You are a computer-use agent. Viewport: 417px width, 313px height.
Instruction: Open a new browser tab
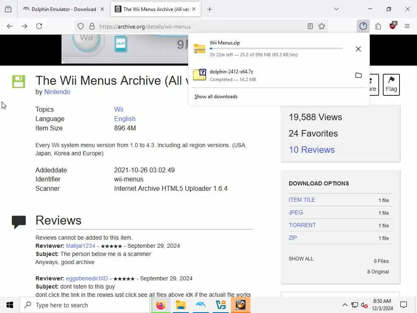click(210, 9)
